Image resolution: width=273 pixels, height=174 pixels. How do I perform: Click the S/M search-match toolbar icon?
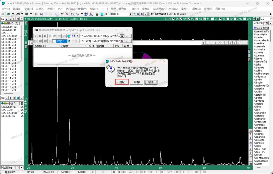point(78,14)
